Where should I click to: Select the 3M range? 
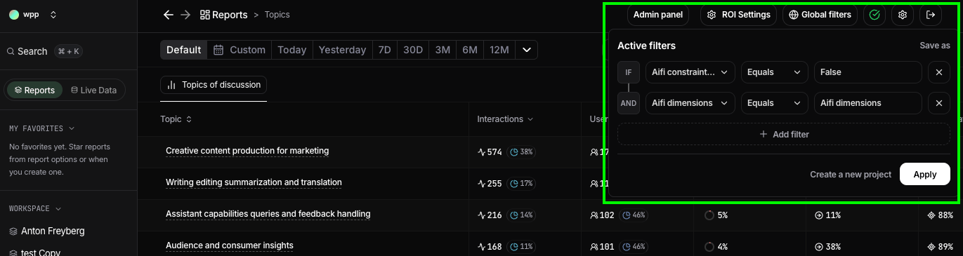pyautogui.click(x=443, y=50)
